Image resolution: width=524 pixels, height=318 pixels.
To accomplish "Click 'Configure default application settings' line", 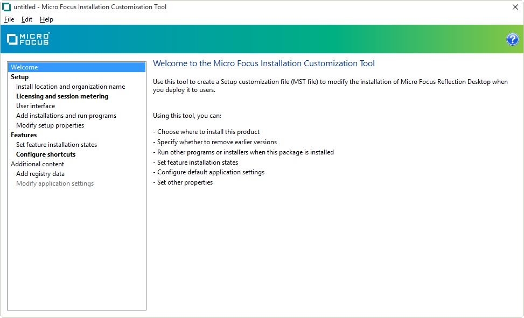I will (x=208, y=172).
